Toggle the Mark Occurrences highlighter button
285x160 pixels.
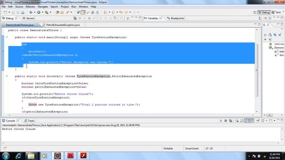tap(83, 12)
